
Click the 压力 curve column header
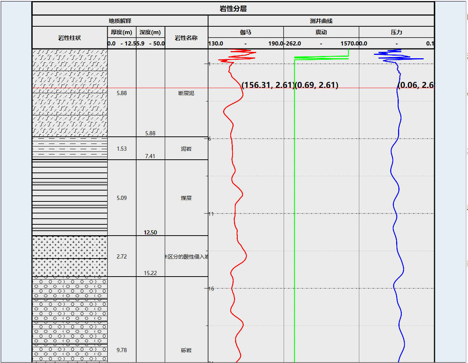[397, 32]
